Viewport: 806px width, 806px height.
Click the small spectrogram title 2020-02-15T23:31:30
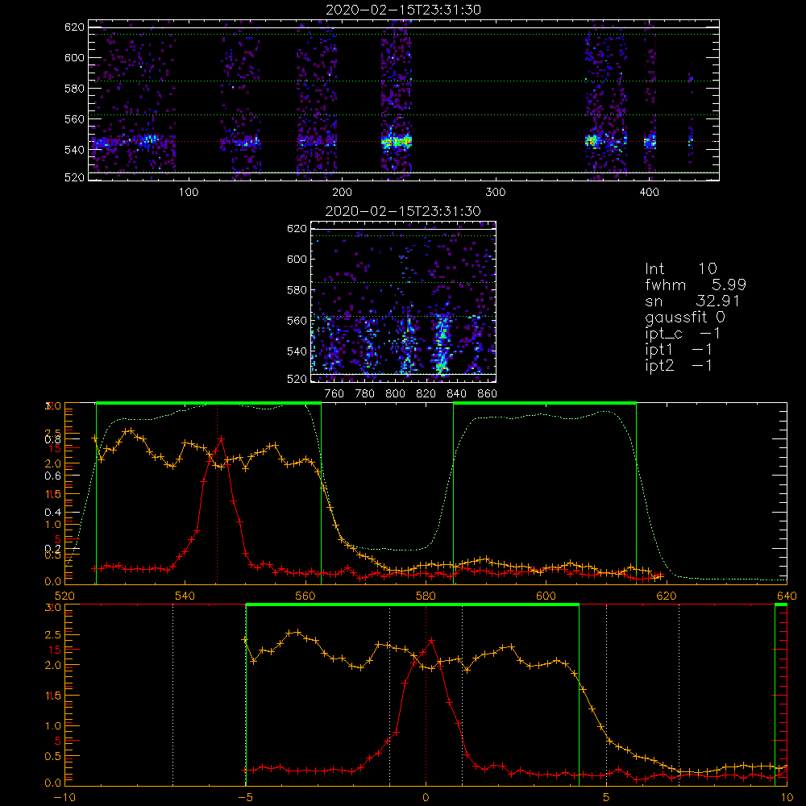point(403,211)
